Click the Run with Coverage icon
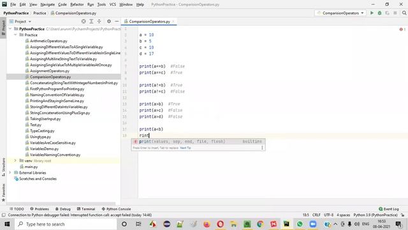408x230 pixels. 388,13
